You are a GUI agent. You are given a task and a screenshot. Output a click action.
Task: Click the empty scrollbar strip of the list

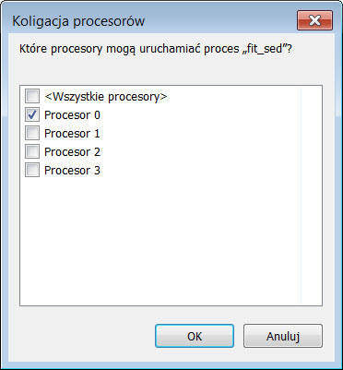[x=312, y=196]
